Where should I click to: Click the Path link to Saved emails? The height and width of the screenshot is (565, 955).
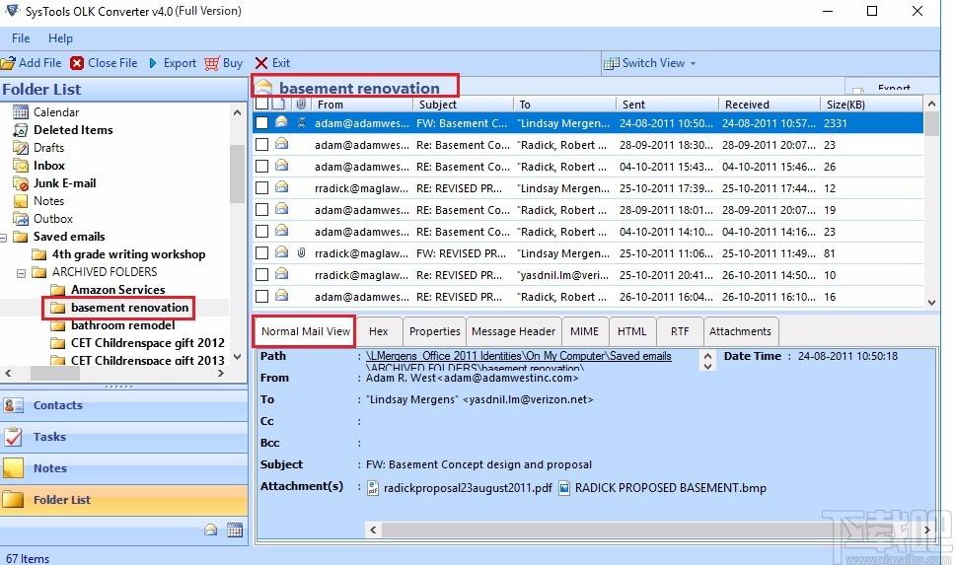pos(518,356)
